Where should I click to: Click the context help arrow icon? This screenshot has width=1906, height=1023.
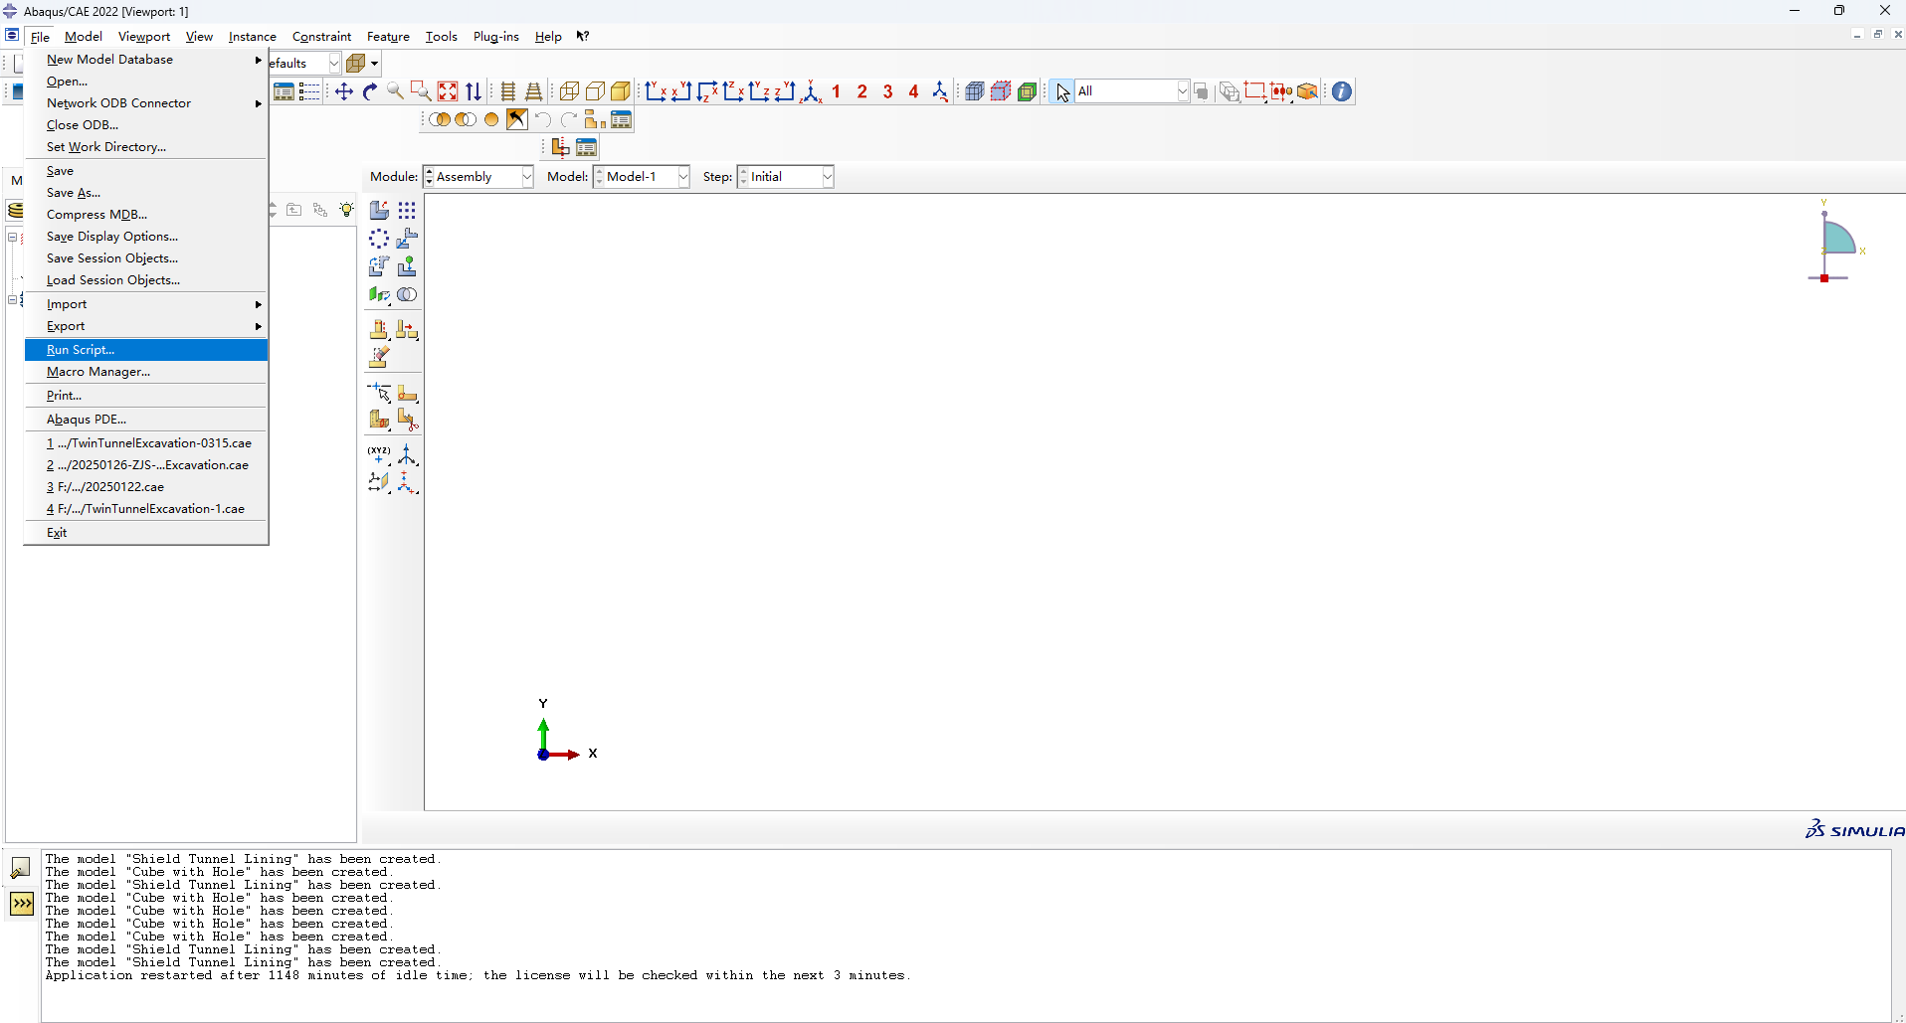tap(583, 37)
